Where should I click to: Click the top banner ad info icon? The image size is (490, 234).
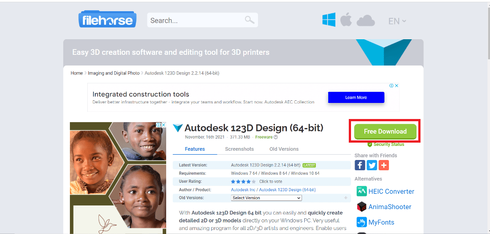pos(391,86)
